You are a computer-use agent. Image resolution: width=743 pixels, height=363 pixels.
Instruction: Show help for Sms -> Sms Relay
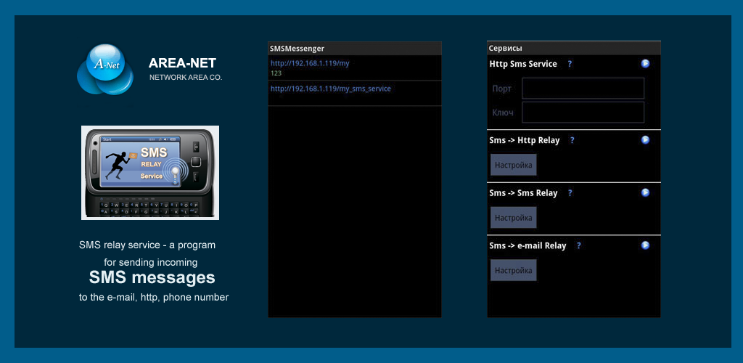coord(570,193)
